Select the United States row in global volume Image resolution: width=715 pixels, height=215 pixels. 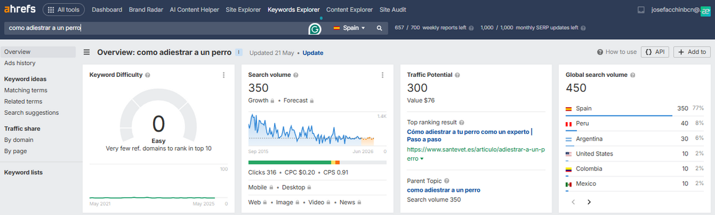[634, 154]
